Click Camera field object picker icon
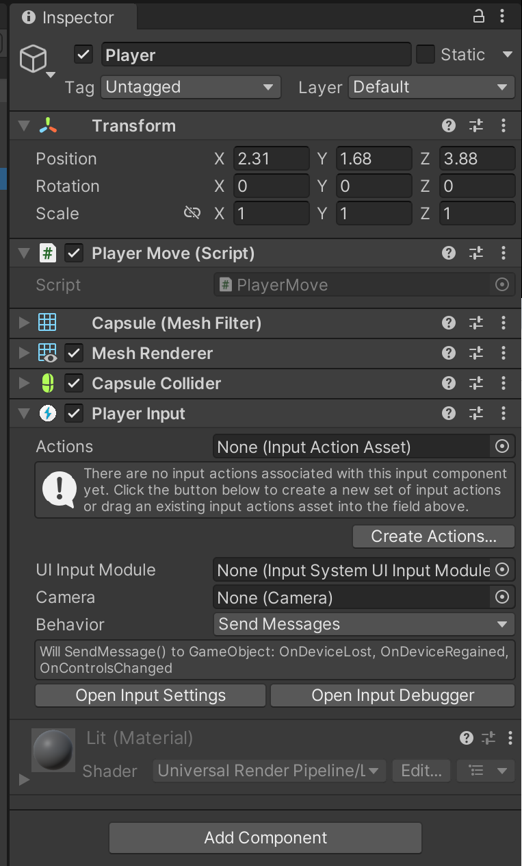This screenshot has width=522, height=866. 502,597
